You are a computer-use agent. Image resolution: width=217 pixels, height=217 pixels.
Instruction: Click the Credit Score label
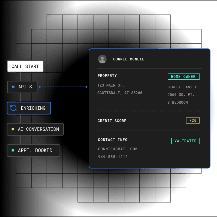click(x=112, y=121)
